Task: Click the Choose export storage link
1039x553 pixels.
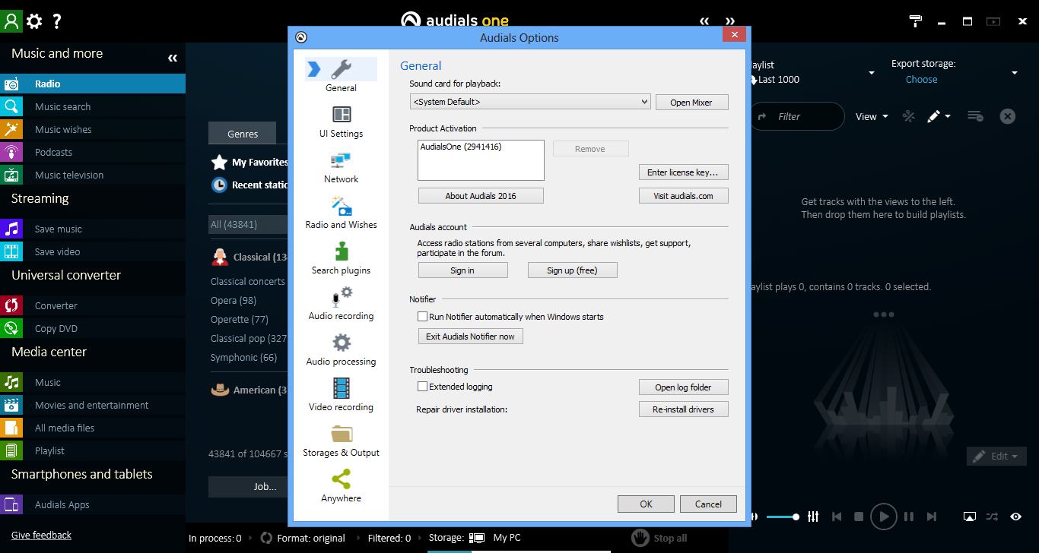Action: pos(921,79)
